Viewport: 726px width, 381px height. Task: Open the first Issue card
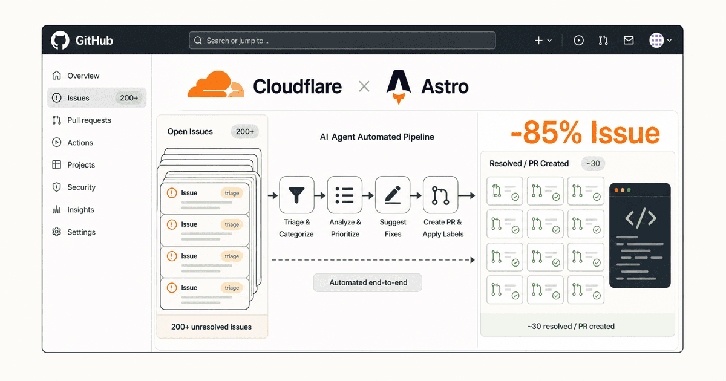pos(204,198)
